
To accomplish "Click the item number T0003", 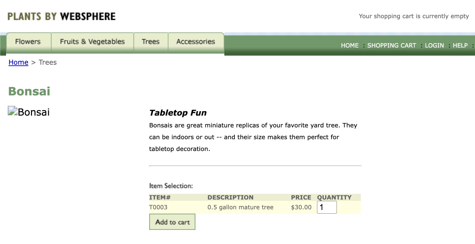I will pyautogui.click(x=158, y=207).
